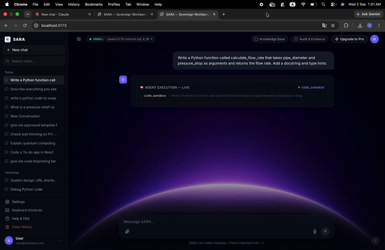The width and height of the screenshot is (385, 250).
Task: Open the Knowledge Base panel
Action: [269, 39]
